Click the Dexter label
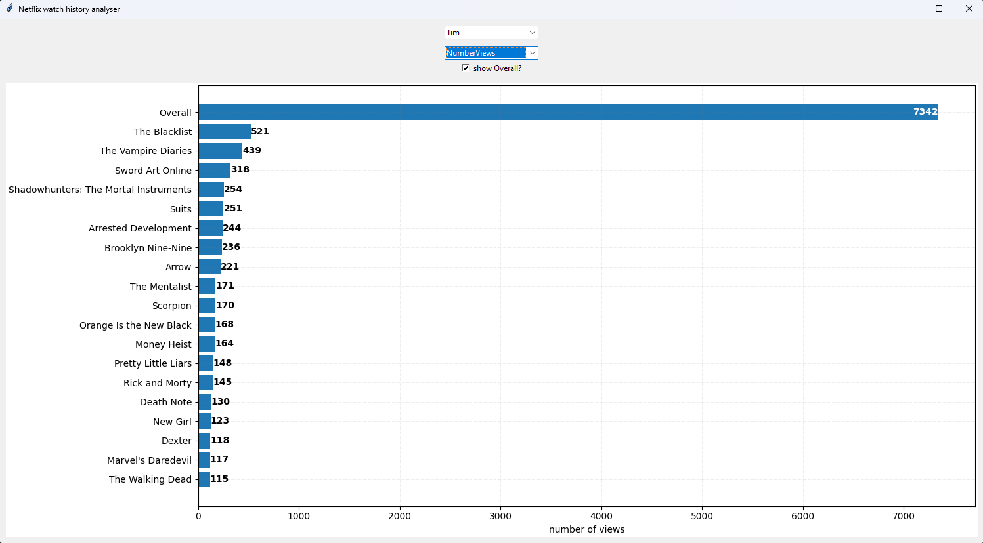Screen dimensions: 983x543 click(177, 441)
